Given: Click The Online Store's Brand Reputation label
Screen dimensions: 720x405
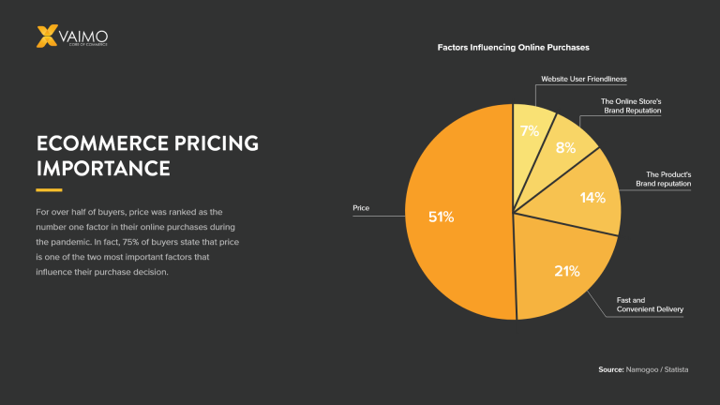Looking at the screenshot, I should pos(631,106).
